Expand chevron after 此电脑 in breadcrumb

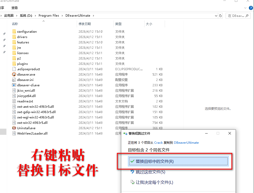click(x=17, y=16)
